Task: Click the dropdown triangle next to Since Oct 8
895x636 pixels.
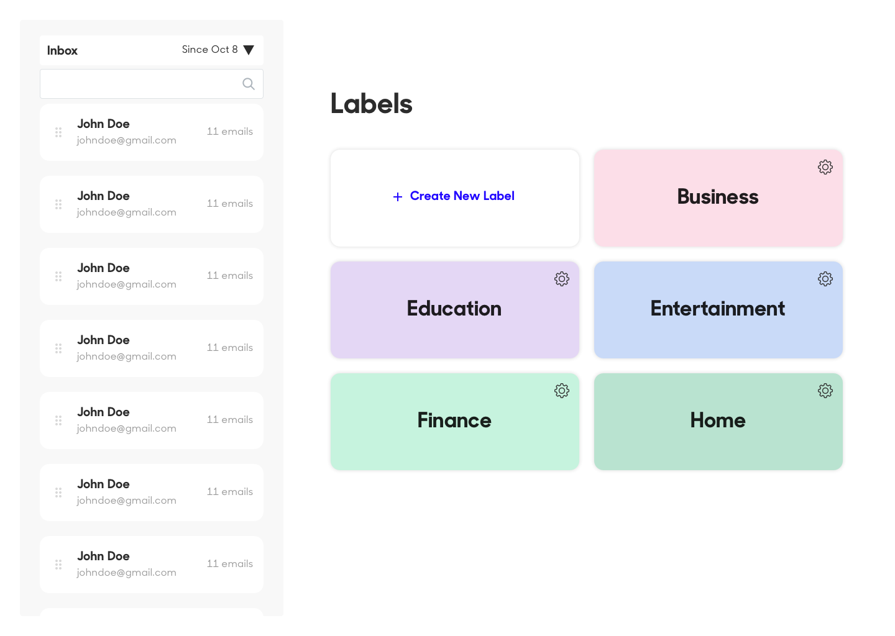Action: tap(249, 50)
